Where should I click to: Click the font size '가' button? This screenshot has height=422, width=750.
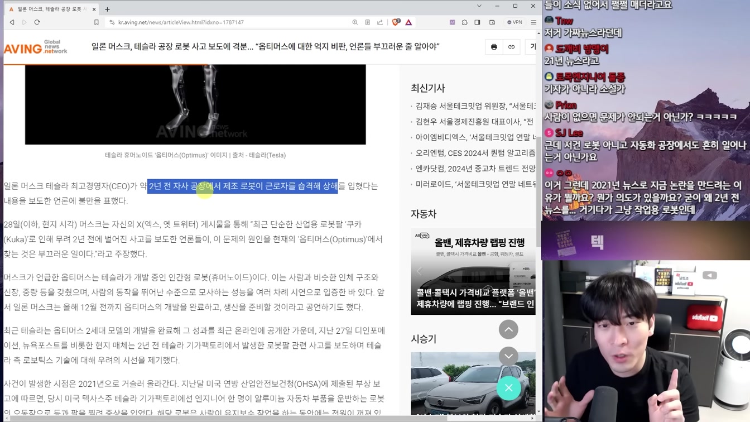tap(531, 47)
